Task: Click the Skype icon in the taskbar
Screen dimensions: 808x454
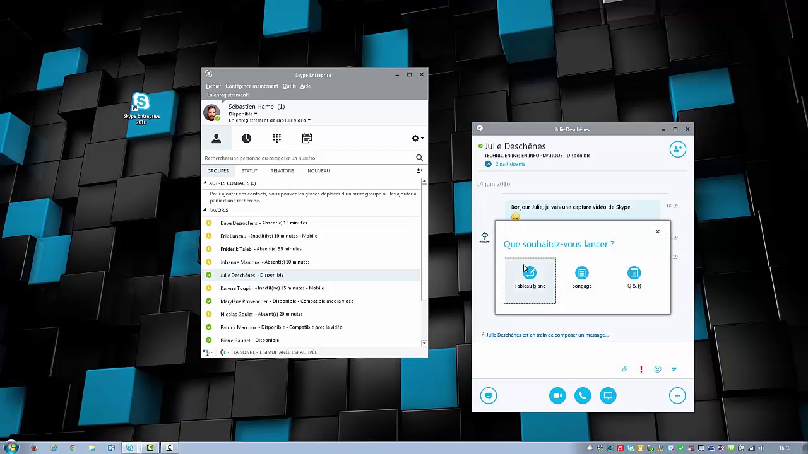Action: (130, 448)
